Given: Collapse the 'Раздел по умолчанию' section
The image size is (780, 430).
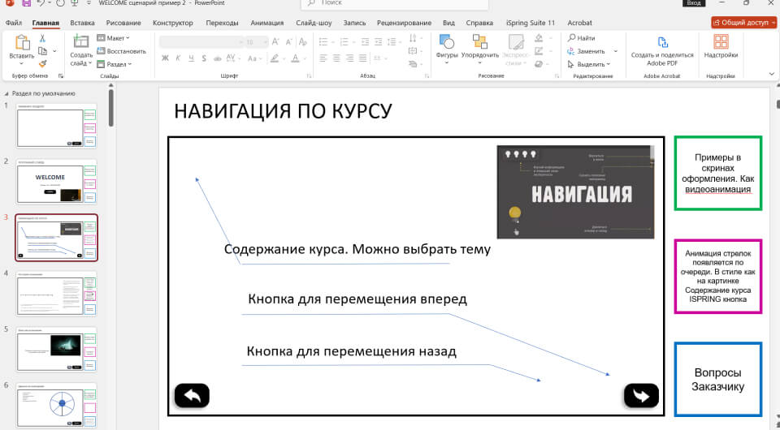Looking at the screenshot, I should 6,93.
